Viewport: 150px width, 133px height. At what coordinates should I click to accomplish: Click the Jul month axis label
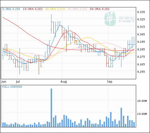click(x=18, y=81)
